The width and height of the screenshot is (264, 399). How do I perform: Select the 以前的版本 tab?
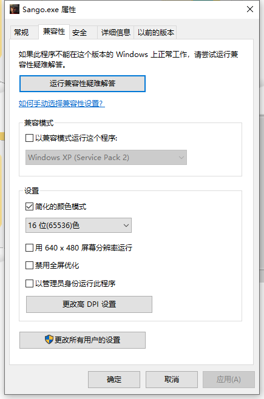(155, 33)
